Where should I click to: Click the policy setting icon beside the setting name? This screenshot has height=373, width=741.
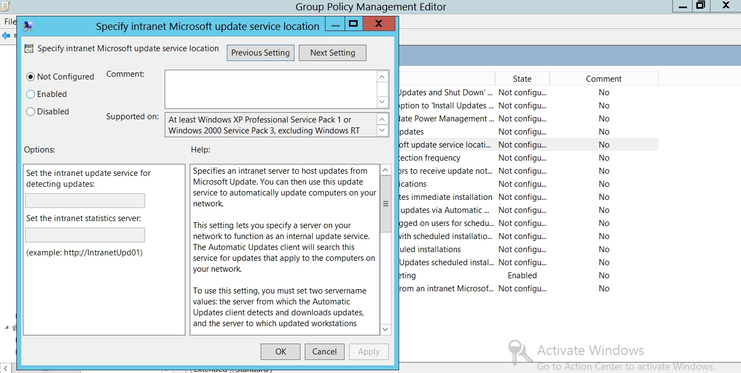(x=29, y=48)
